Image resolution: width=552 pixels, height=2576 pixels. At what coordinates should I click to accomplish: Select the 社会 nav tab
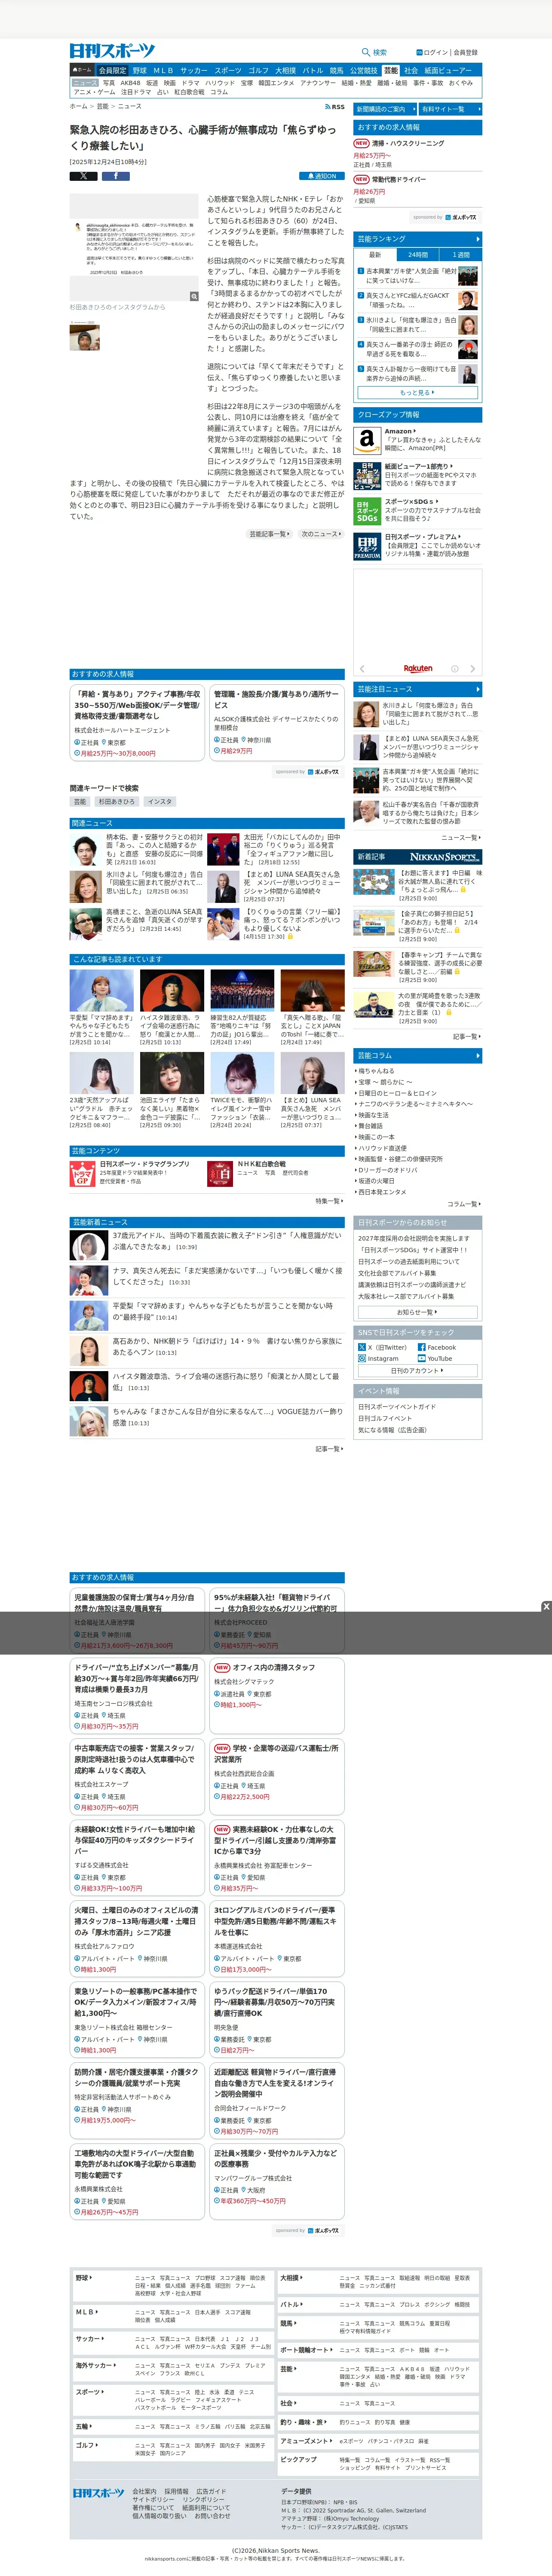pos(411,71)
